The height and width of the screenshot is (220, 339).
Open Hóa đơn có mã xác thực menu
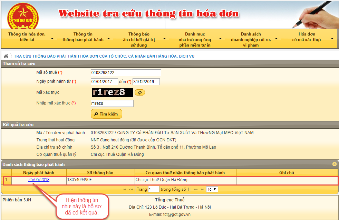[x=307, y=37]
